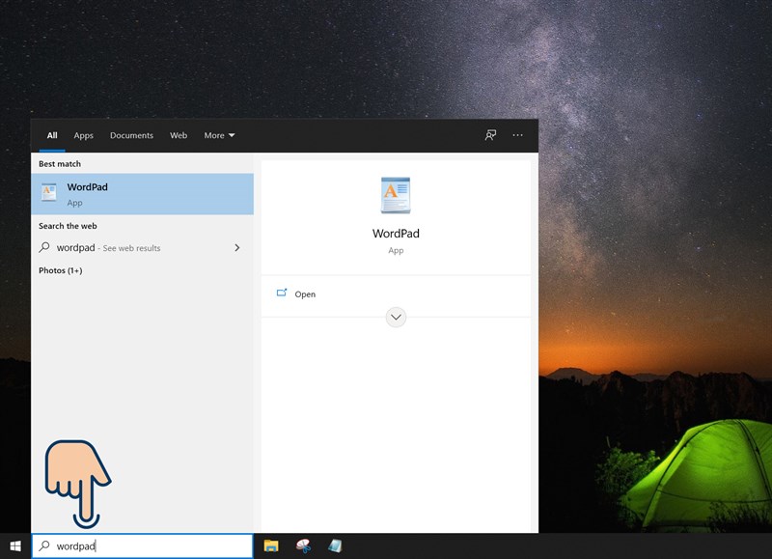Expand the More dropdown

pos(220,135)
